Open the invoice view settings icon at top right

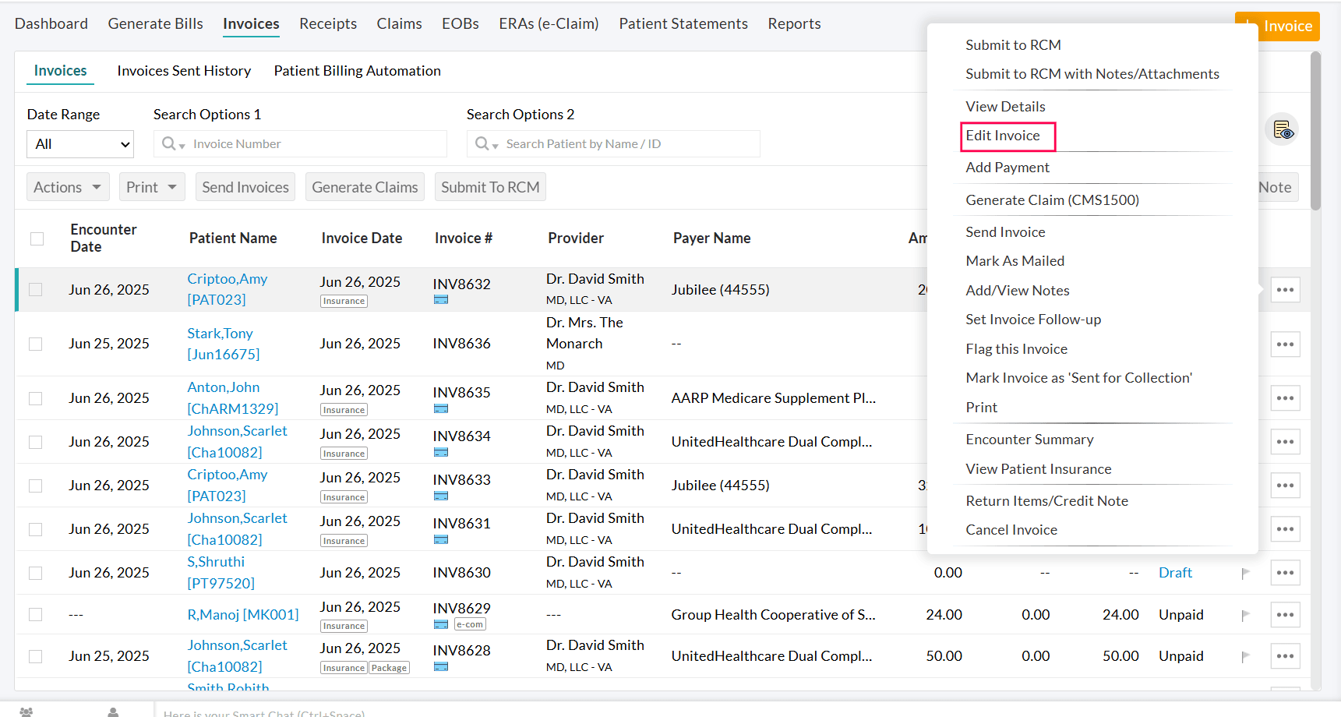coord(1282,130)
